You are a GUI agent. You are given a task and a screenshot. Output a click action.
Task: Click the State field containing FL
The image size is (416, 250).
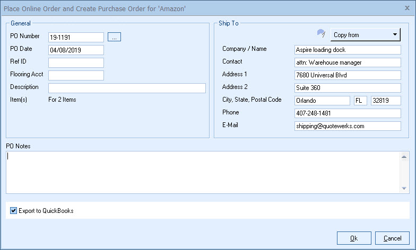(360, 101)
